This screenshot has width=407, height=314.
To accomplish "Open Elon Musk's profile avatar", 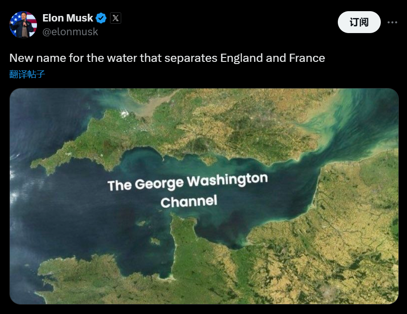I will [23, 24].
